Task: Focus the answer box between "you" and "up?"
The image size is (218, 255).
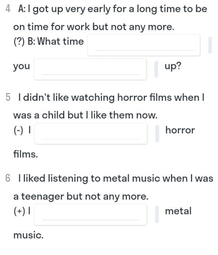Action: (90, 69)
